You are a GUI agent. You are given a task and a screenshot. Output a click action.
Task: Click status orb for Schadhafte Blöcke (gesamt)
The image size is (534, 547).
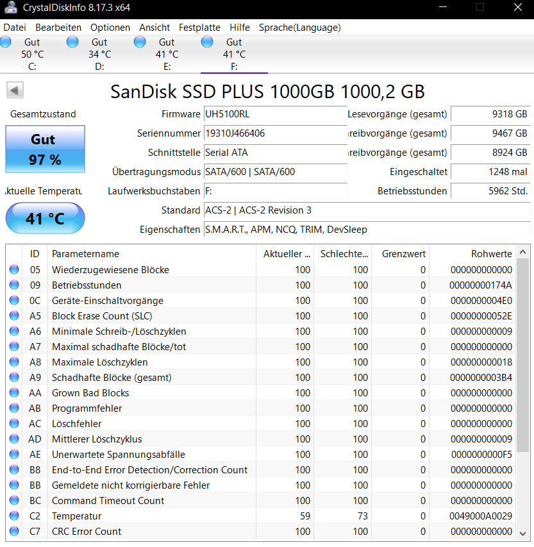[x=14, y=377]
